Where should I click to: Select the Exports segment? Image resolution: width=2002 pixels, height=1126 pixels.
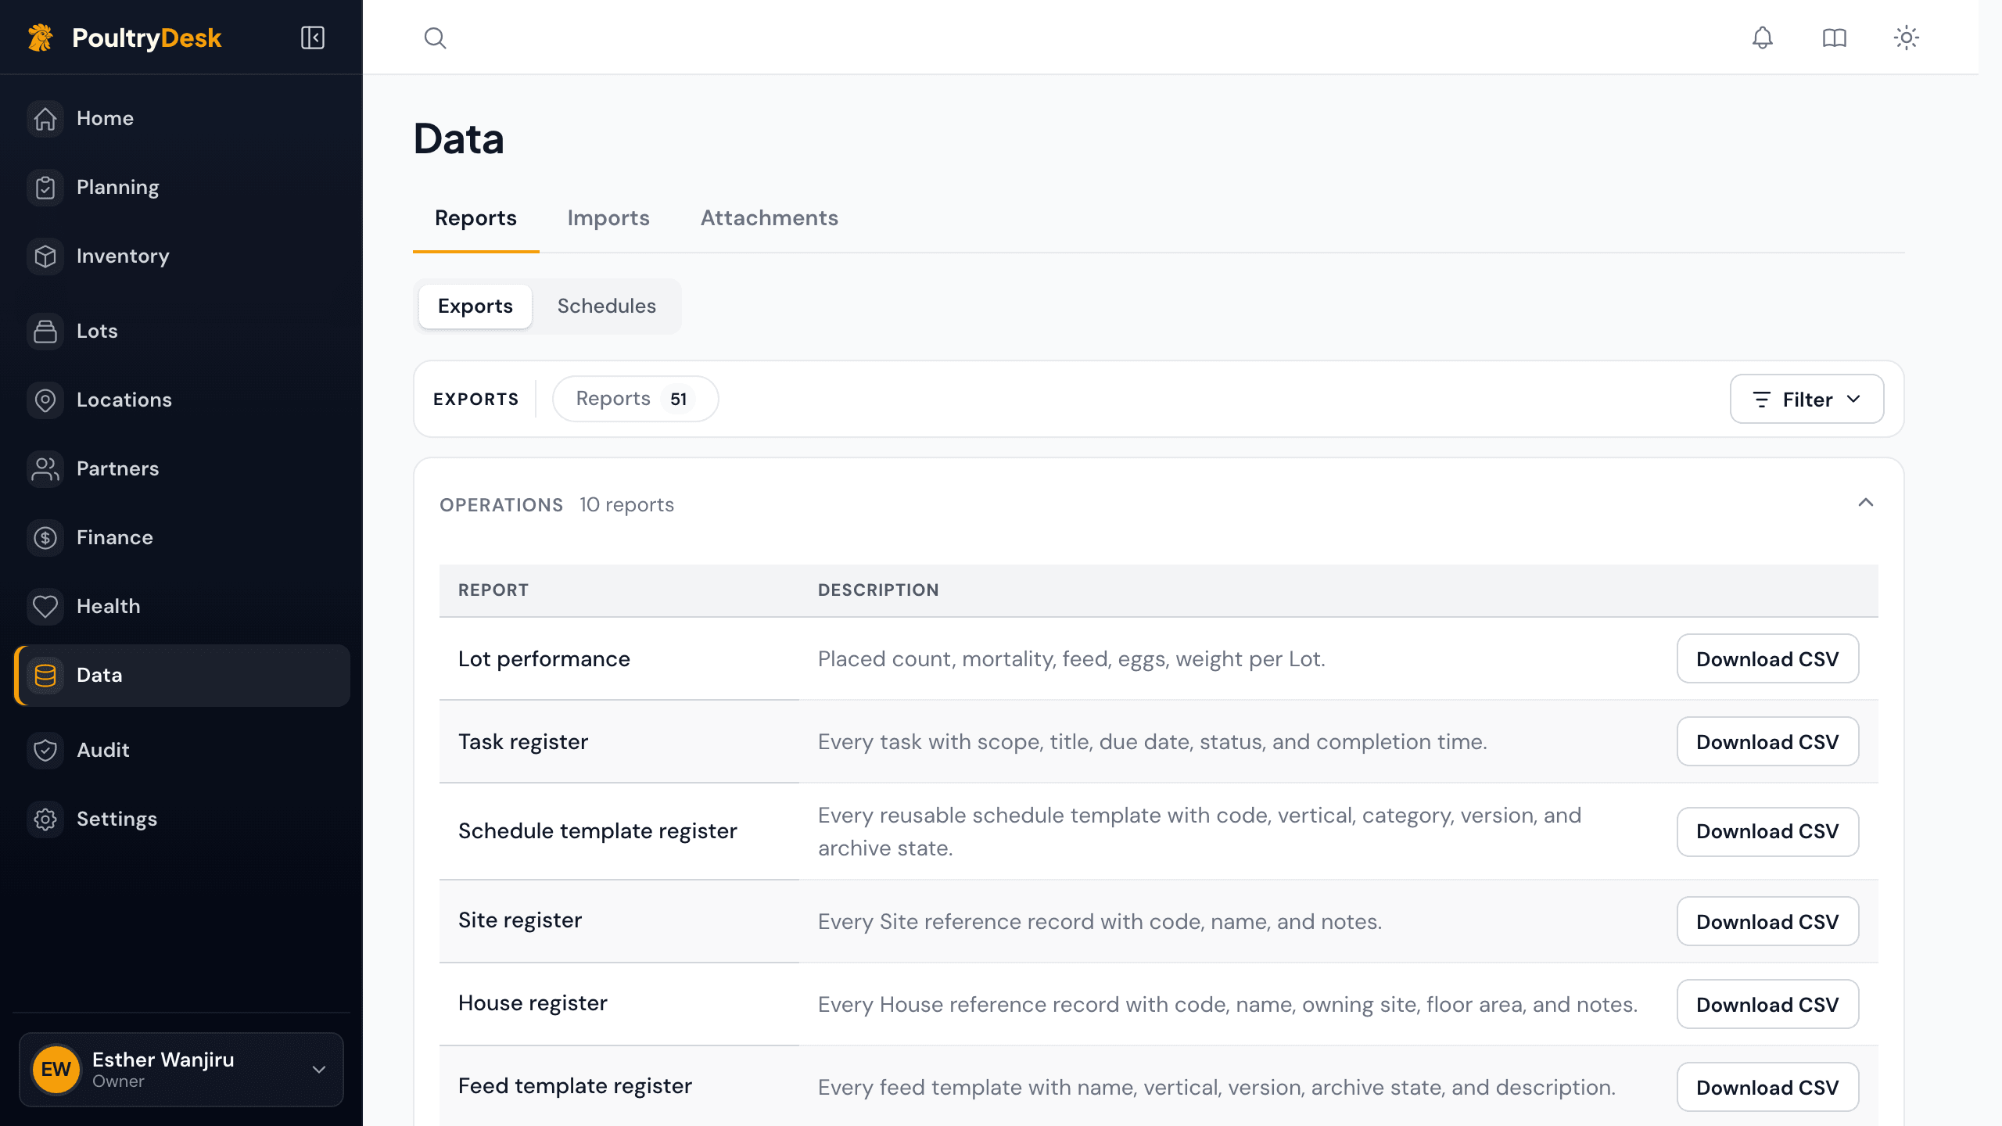475,307
